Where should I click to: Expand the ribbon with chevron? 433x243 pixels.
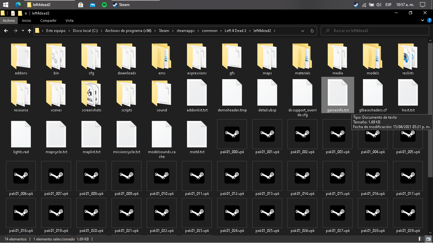(x=423, y=20)
